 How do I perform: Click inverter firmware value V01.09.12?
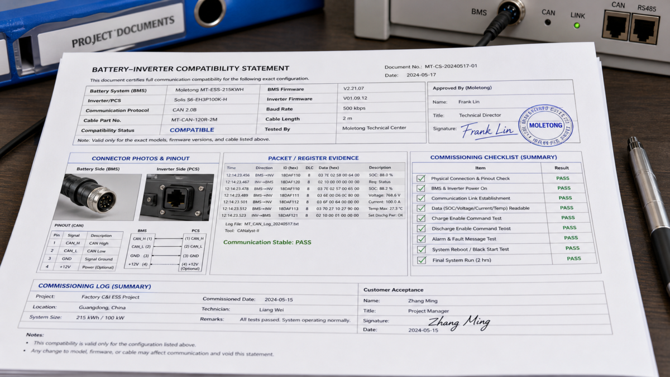point(355,98)
